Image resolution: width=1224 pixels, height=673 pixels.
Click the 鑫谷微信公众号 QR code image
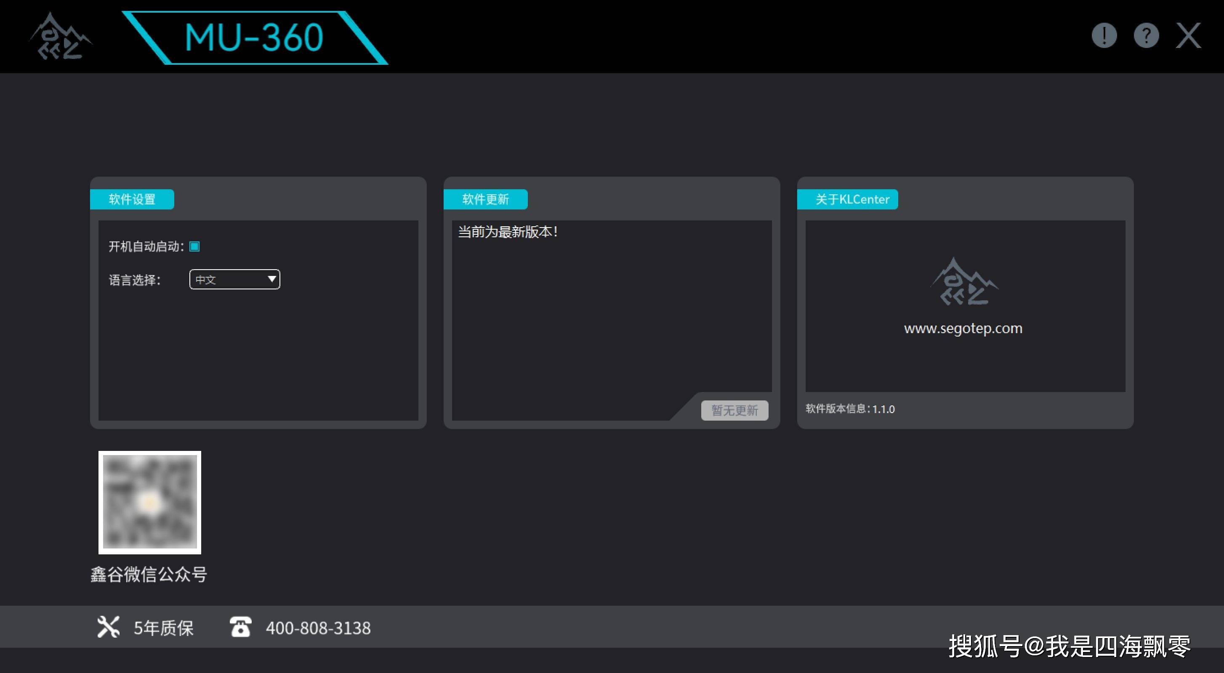pyautogui.click(x=150, y=503)
